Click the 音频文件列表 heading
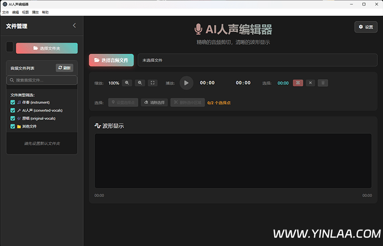 [22, 68]
